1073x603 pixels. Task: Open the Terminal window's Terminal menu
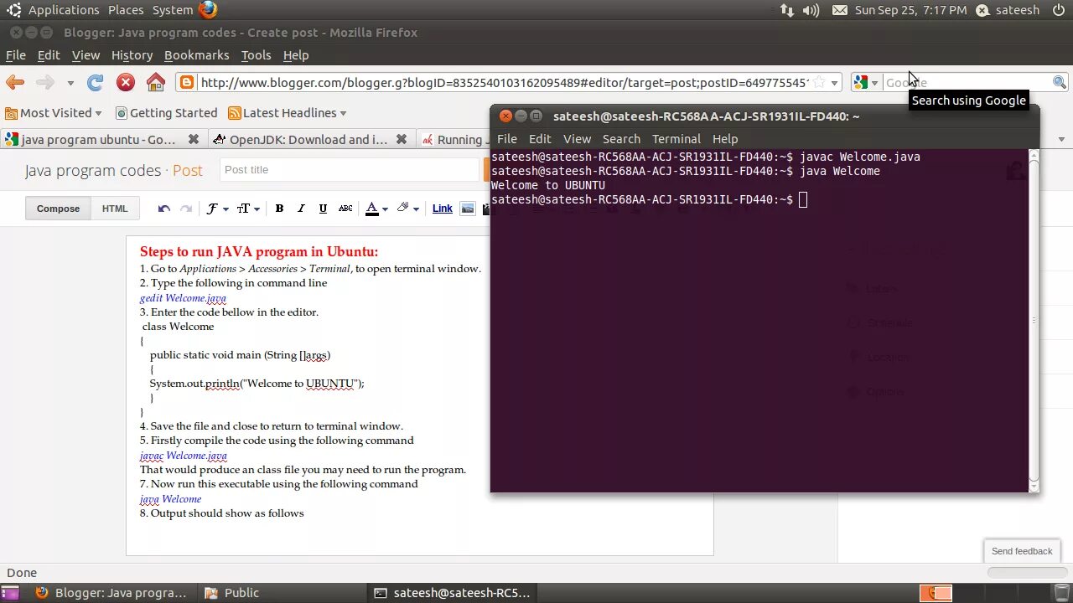pyautogui.click(x=676, y=139)
